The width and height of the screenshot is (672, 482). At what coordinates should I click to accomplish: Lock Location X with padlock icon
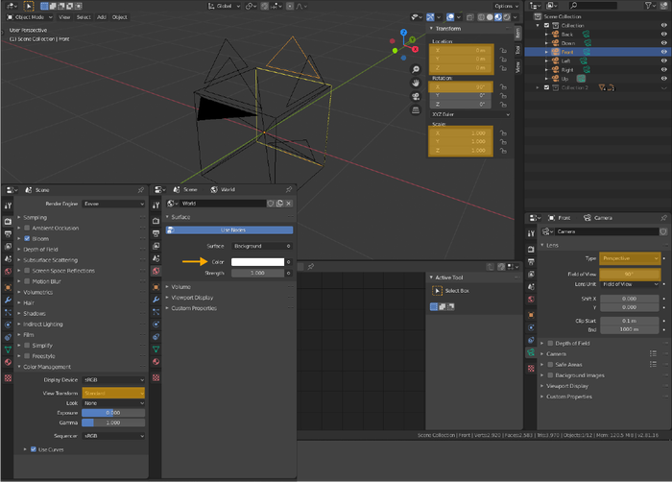click(503, 51)
